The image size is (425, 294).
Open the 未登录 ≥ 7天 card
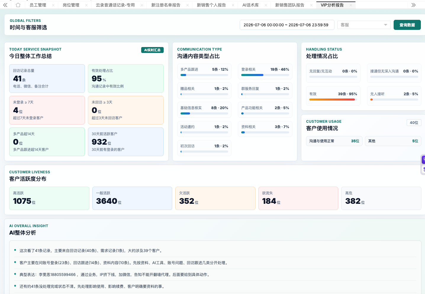47,110
